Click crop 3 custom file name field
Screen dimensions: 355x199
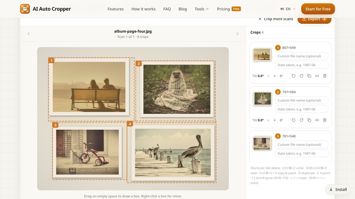pyautogui.click(x=301, y=145)
